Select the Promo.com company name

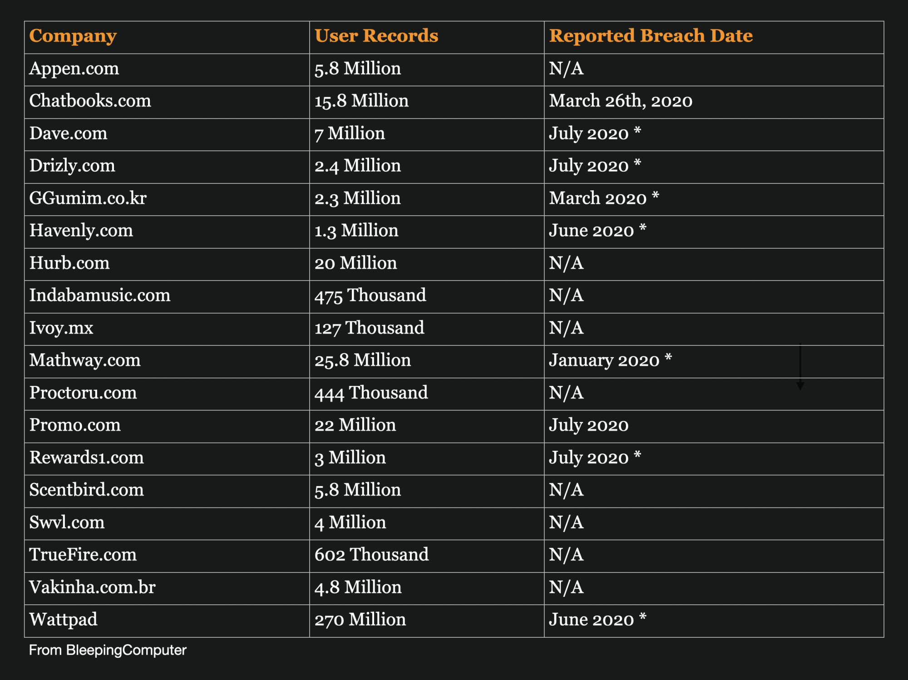tap(75, 425)
